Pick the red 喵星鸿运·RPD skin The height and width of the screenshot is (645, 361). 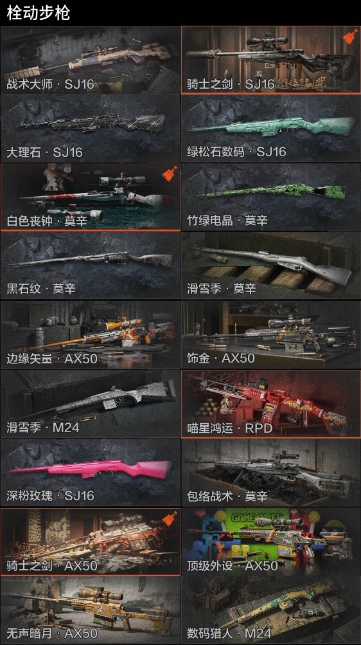coord(271,404)
